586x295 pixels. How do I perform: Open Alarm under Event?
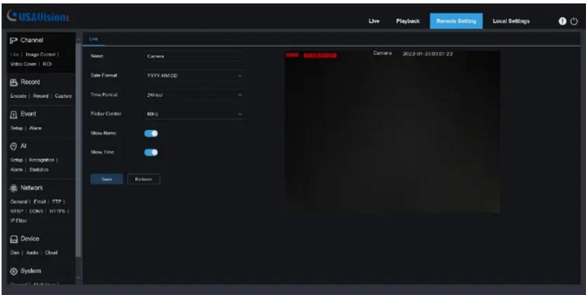(36, 128)
